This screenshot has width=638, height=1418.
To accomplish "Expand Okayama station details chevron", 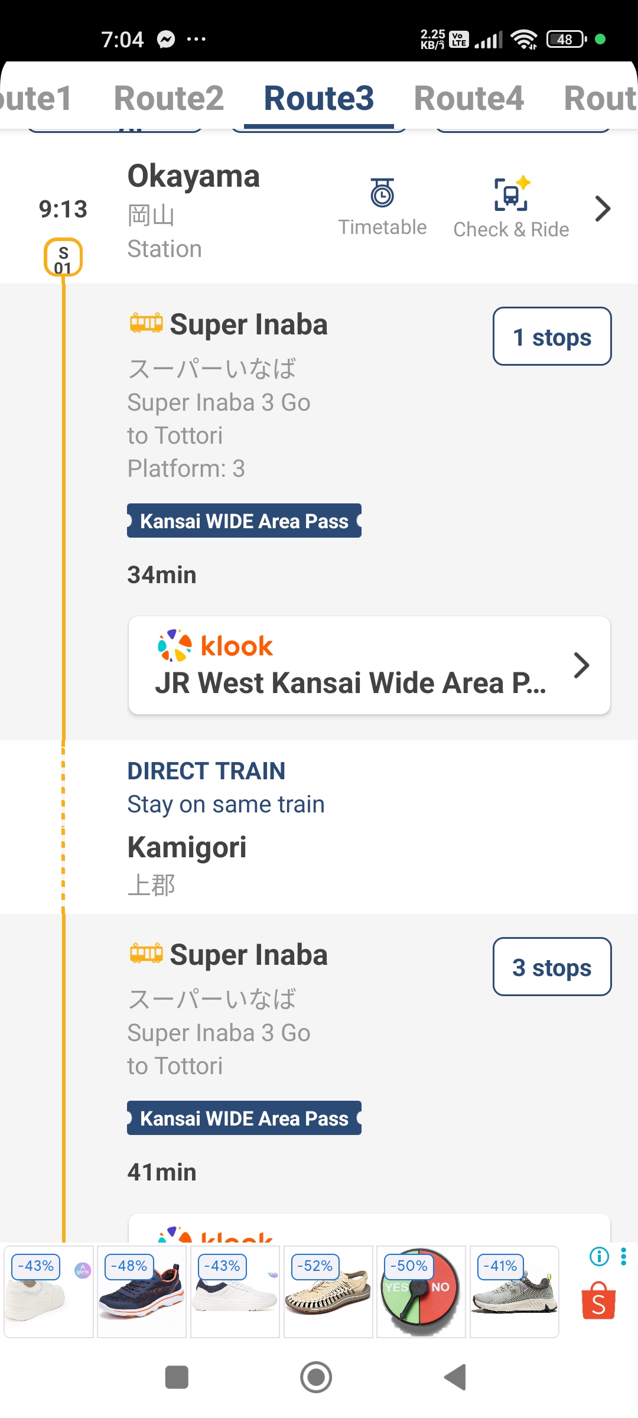I will pos(602,209).
